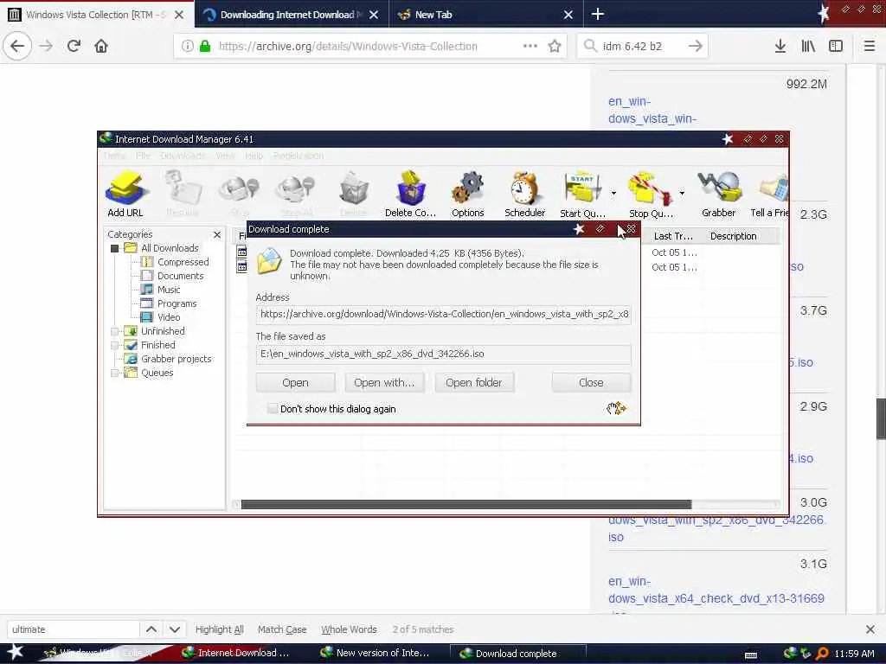
Task: Go to Firefox home page icon
Action: pyautogui.click(x=101, y=47)
